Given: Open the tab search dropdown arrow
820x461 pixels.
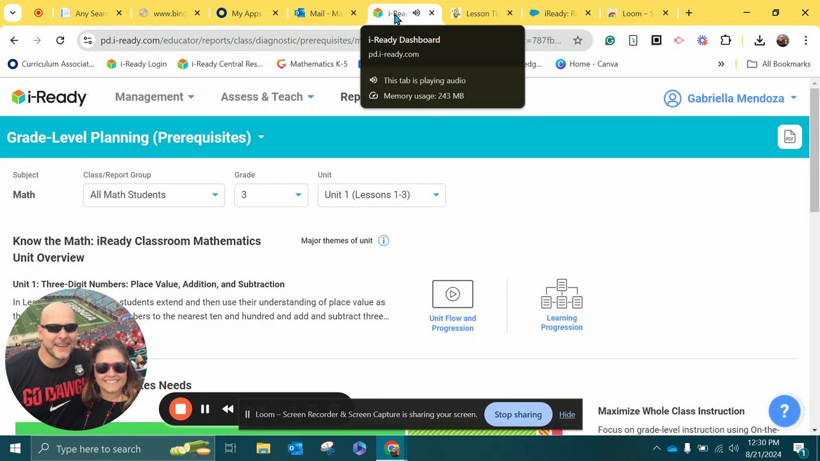Looking at the screenshot, I should (x=13, y=13).
